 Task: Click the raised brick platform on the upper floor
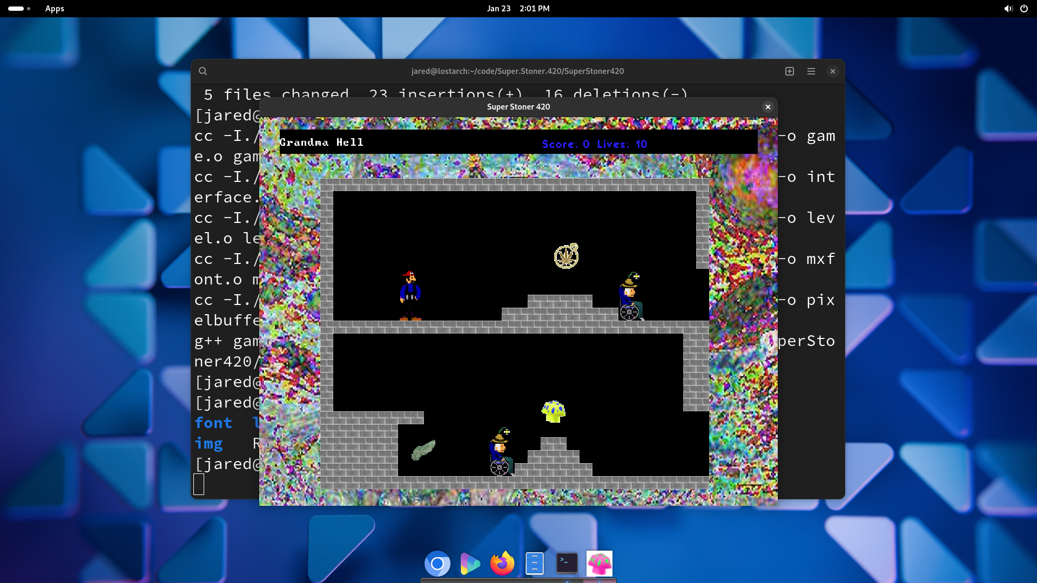click(560, 308)
